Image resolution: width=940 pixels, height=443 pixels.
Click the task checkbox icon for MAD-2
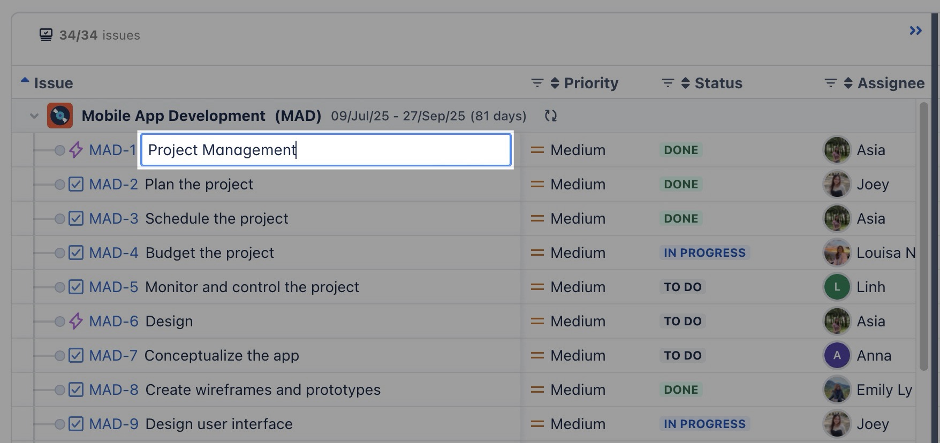pyautogui.click(x=76, y=184)
